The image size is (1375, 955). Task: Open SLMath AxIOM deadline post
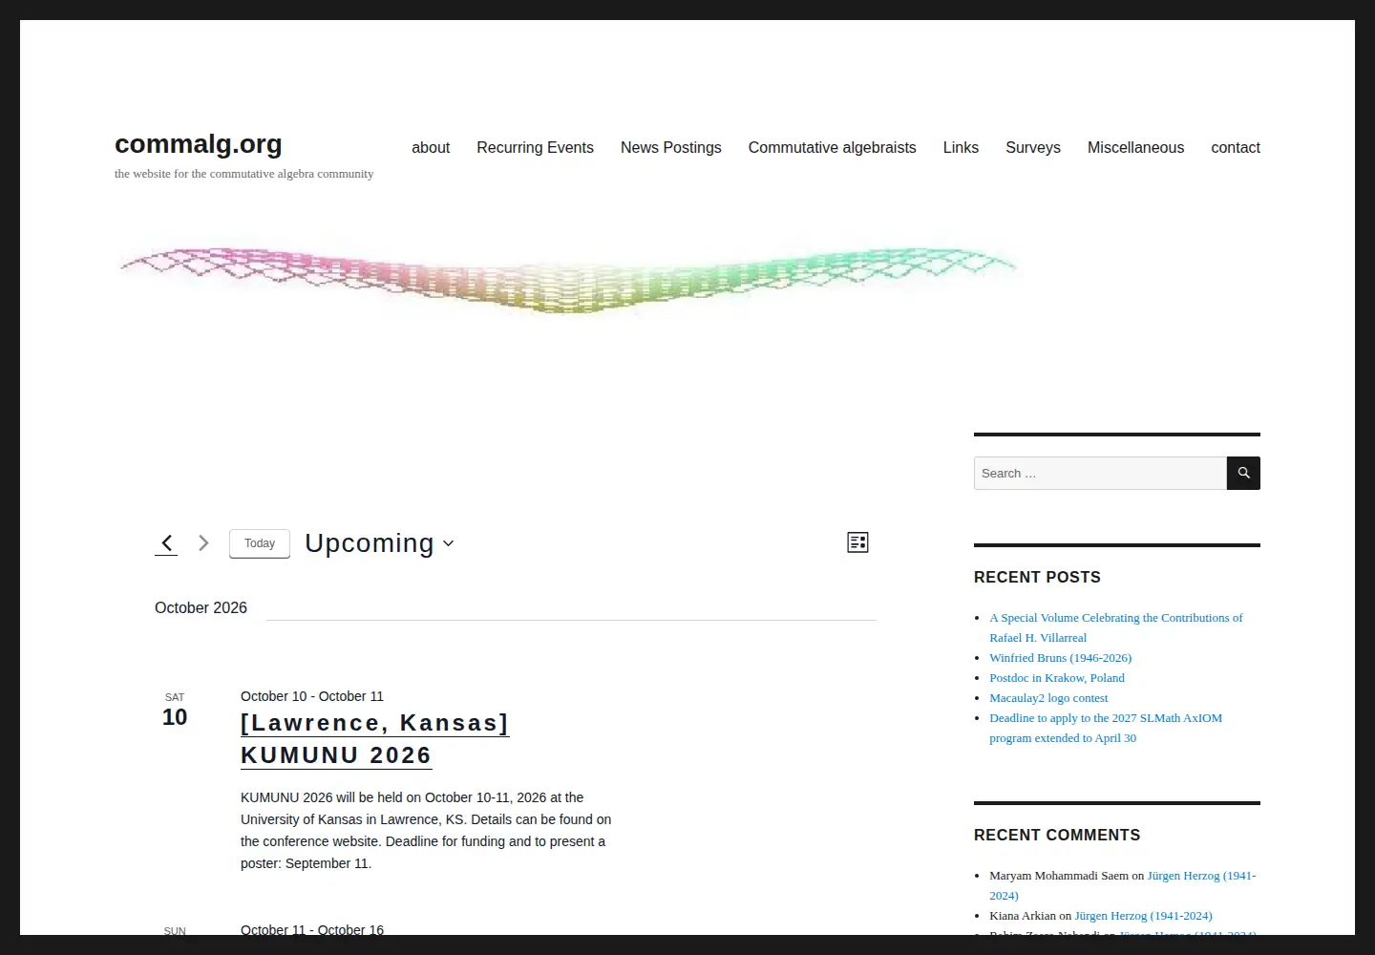coord(1106,728)
